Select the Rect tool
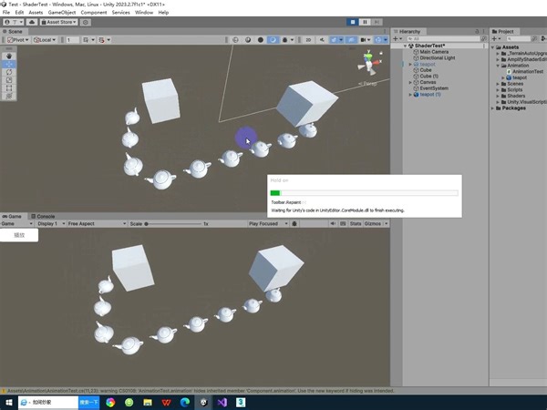The height and width of the screenshot is (410, 547). click(x=9, y=88)
